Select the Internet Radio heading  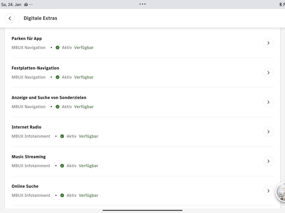click(26, 127)
